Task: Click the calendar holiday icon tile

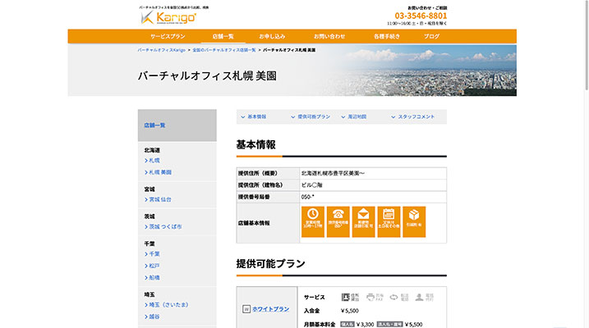Action: (x=389, y=221)
